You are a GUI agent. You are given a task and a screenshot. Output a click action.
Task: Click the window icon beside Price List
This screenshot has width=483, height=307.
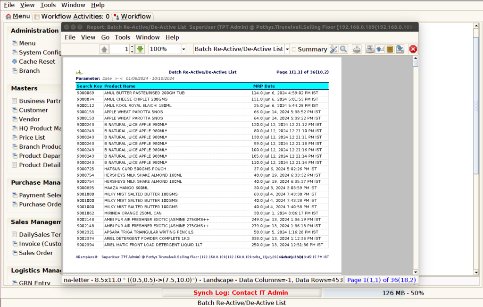[15, 137]
